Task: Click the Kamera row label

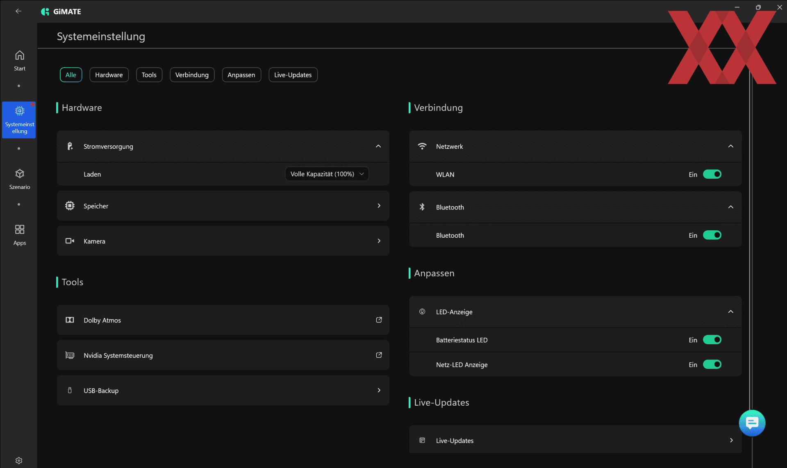Action: (94, 241)
